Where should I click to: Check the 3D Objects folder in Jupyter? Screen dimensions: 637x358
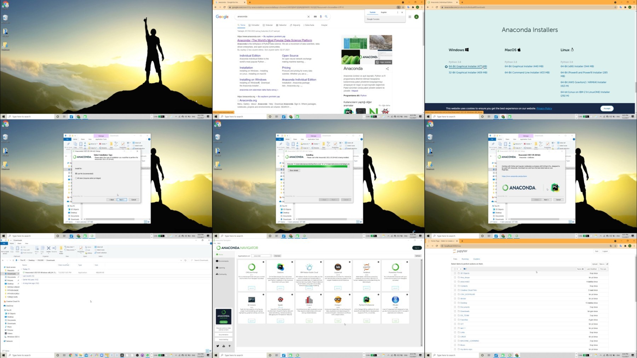coord(455,273)
